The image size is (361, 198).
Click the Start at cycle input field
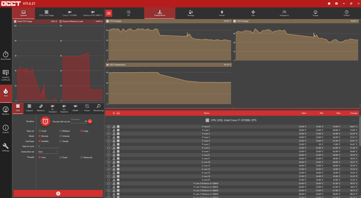click(48, 146)
